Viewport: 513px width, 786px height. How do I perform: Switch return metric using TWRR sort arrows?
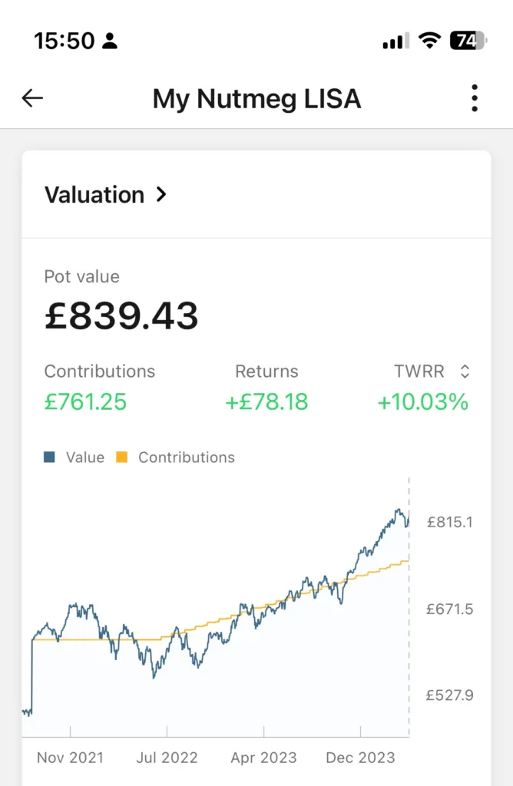pyautogui.click(x=464, y=372)
